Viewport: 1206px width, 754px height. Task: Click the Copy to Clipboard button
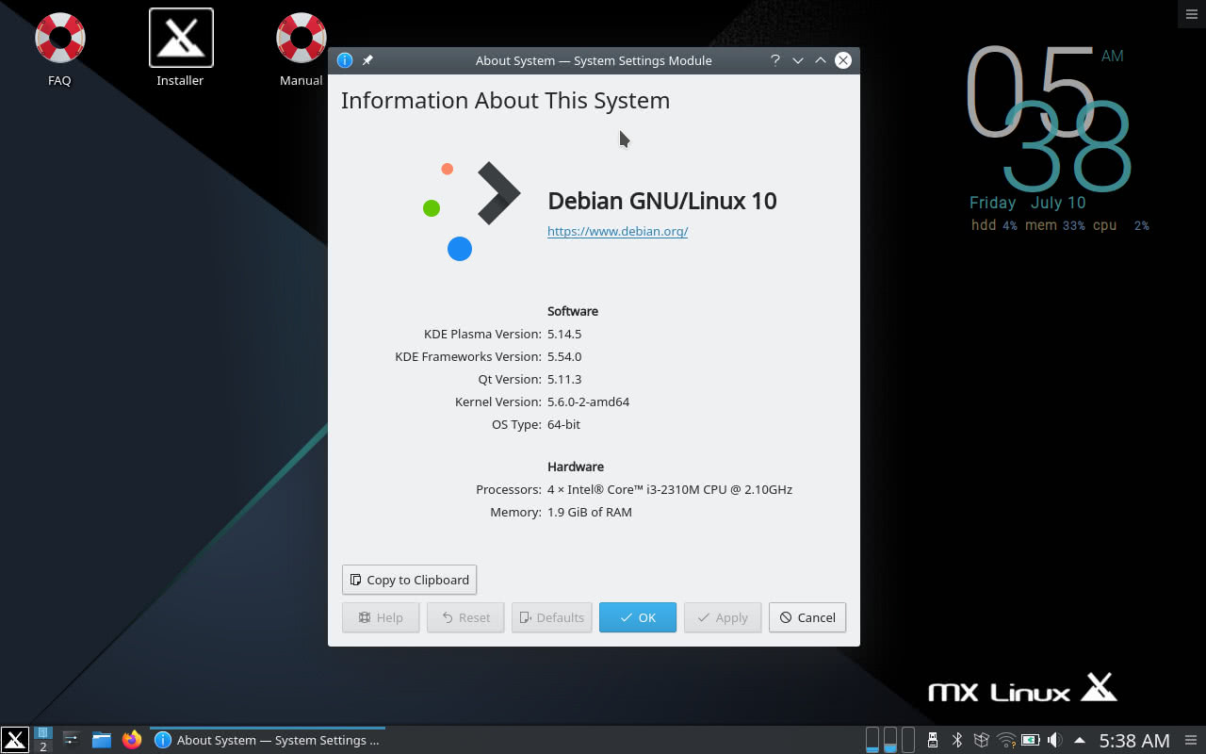tap(409, 580)
